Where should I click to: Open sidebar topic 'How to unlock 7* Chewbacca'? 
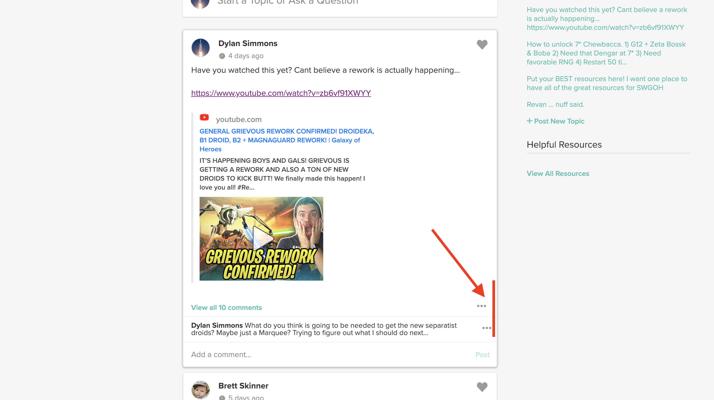(x=606, y=53)
